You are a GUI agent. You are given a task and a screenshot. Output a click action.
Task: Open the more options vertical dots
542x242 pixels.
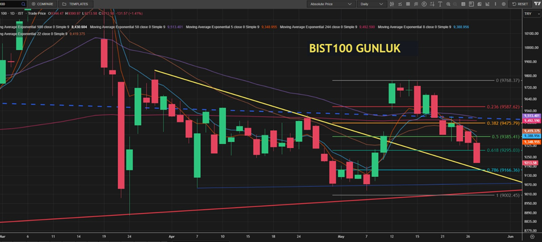(x=495, y=4)
